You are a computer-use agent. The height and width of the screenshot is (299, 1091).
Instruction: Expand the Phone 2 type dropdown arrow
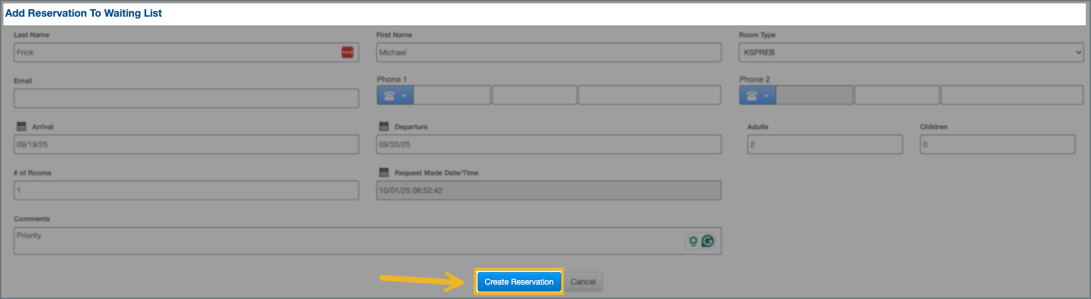coord(766,95)
